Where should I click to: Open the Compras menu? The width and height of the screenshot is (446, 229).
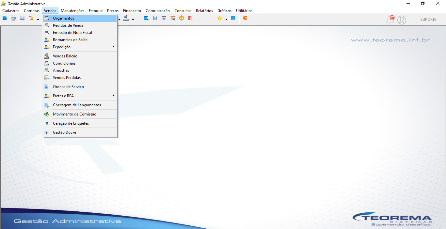click(x=32, y=11)
